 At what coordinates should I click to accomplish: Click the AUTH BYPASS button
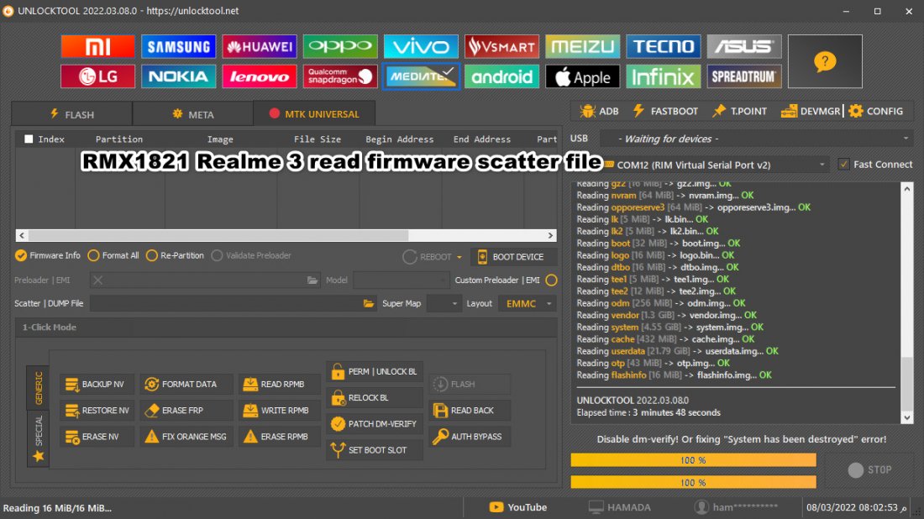(469, 437)
